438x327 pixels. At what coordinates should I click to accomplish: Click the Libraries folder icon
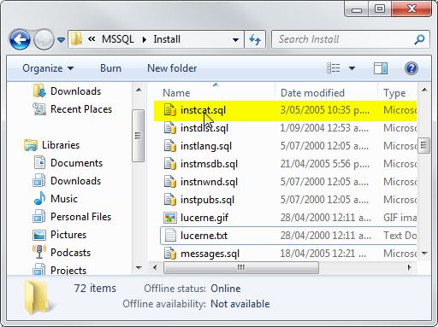[31, 145]
